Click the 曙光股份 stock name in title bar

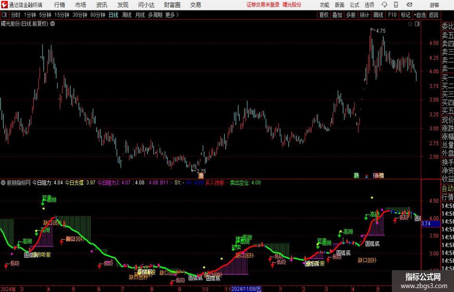pos(292,5)
